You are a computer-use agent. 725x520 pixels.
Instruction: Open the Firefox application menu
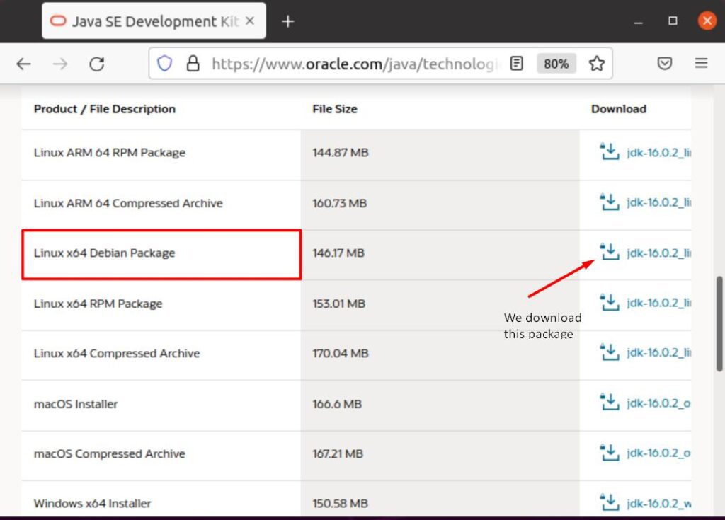701,63
